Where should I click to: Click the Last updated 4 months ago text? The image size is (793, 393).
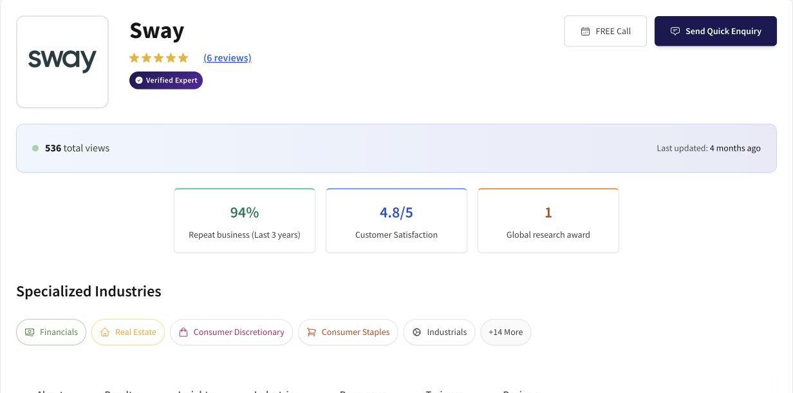point(709,148)
